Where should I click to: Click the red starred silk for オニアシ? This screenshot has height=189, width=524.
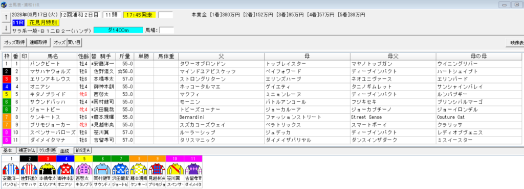pyautogui.click(x=65, y=169)
